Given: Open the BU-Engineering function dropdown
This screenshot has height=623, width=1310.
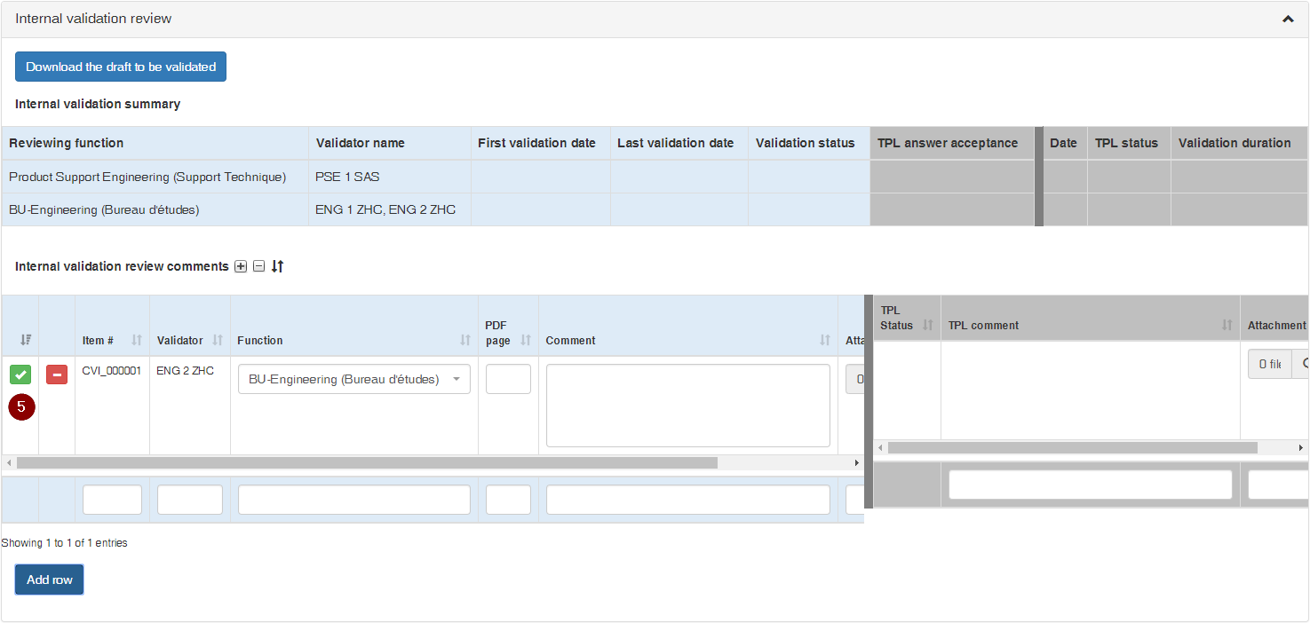Looking at the screenshot, I should coord(353,379).
